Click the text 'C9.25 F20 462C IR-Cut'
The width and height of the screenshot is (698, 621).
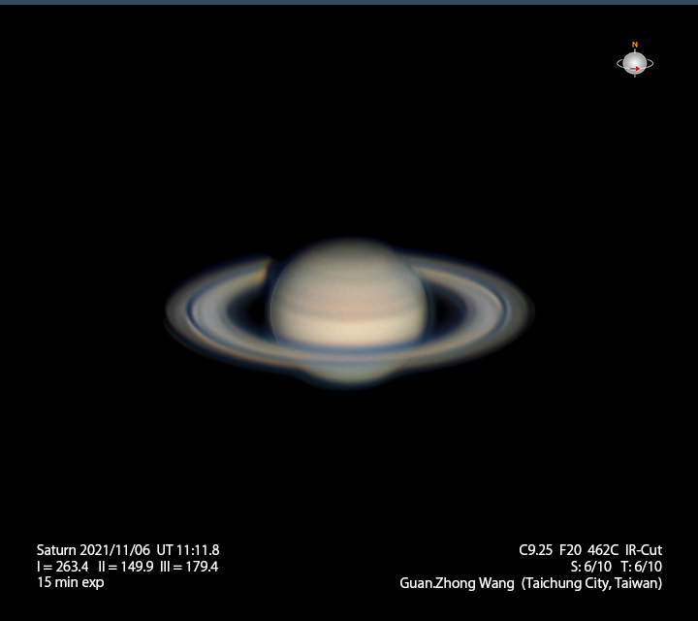(x=590, y=550)
